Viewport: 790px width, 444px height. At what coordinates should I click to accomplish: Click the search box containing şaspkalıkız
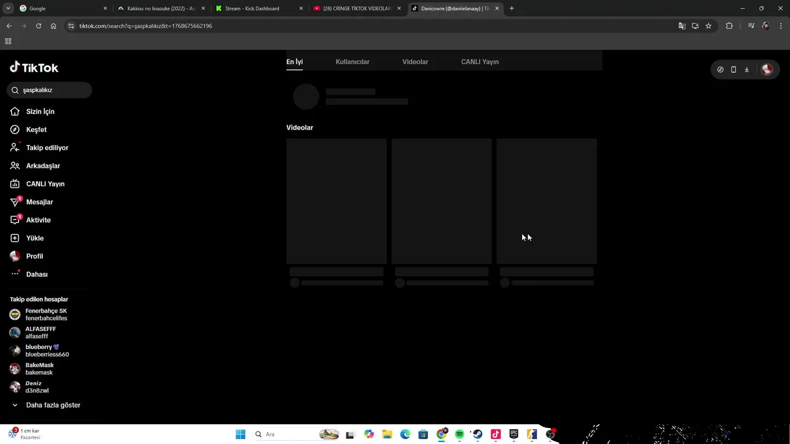49,90
